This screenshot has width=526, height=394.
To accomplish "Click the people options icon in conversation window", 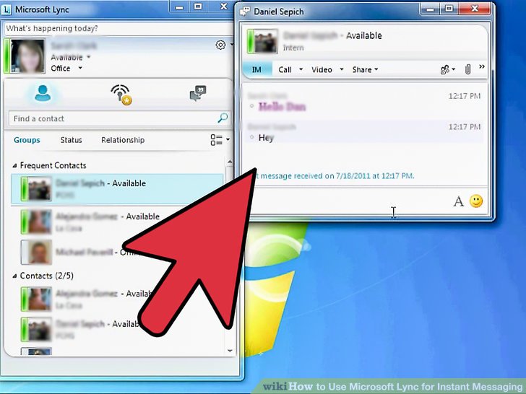I will [x=445, y=70].
